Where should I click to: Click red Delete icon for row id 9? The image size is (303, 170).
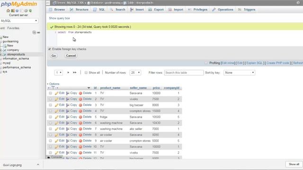[80, 141]
